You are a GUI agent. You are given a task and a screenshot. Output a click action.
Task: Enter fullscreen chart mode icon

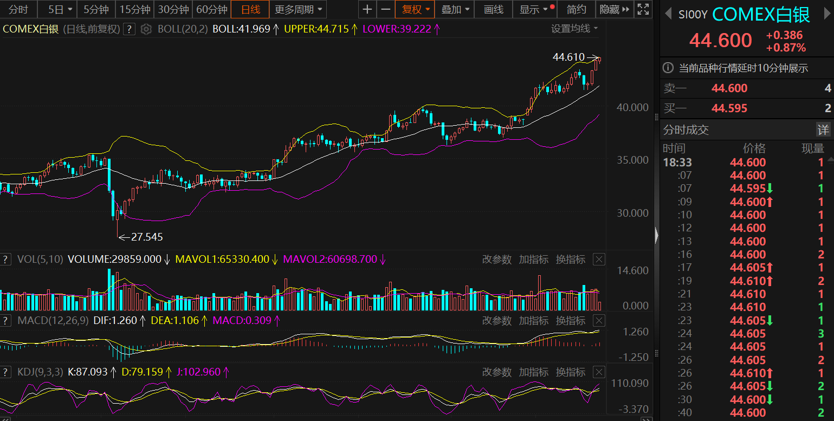coord(643,9)
